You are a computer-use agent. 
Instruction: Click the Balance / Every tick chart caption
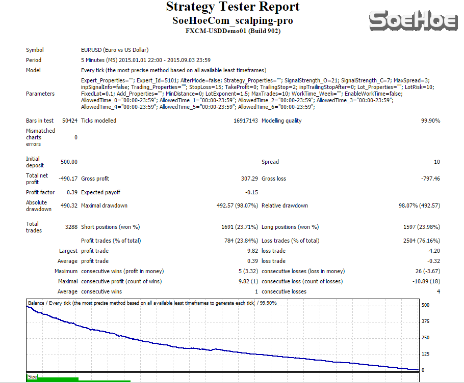tap(153, 303)
